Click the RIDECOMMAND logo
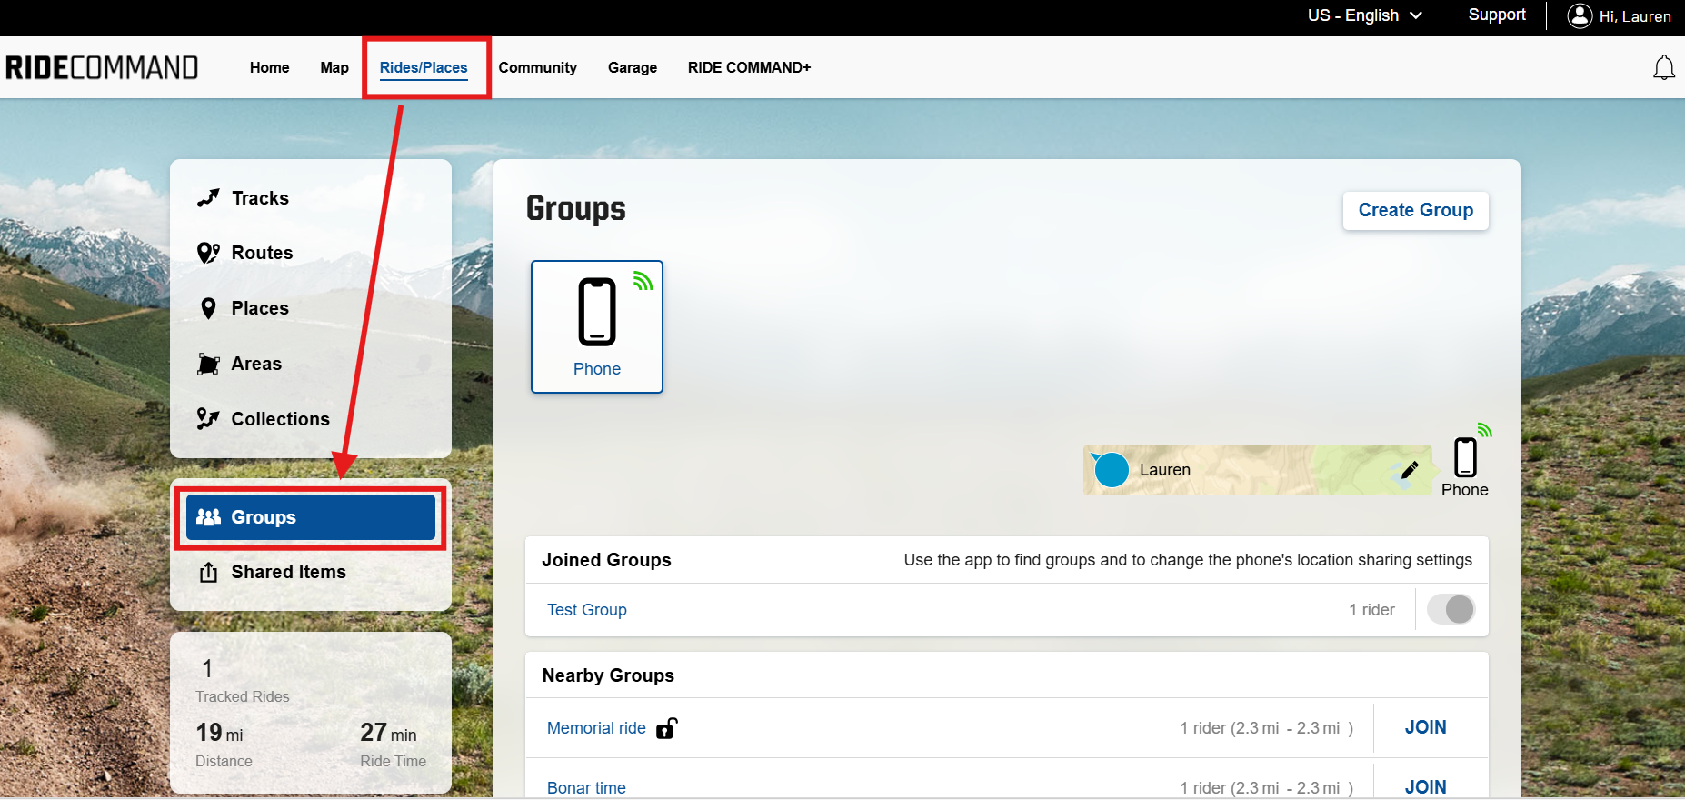 (x=102, y=67)
